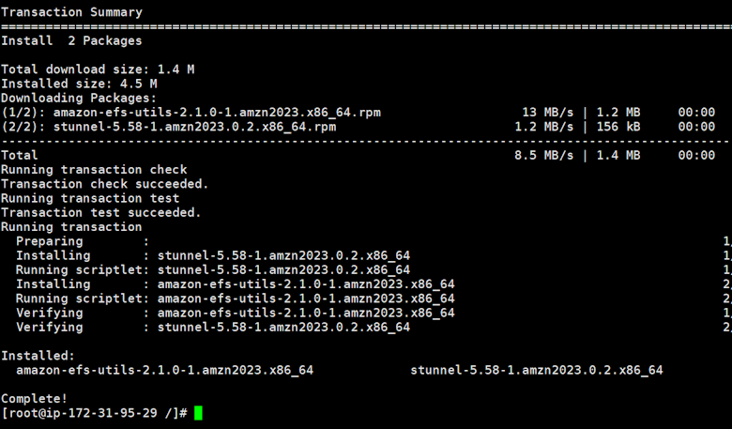Click the "Complete!" message text
This screenshot has height=429, width=732.
tap(35, 399)
